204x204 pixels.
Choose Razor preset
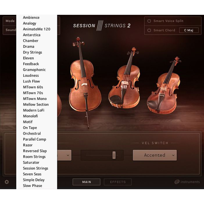[x=28, y=145]
